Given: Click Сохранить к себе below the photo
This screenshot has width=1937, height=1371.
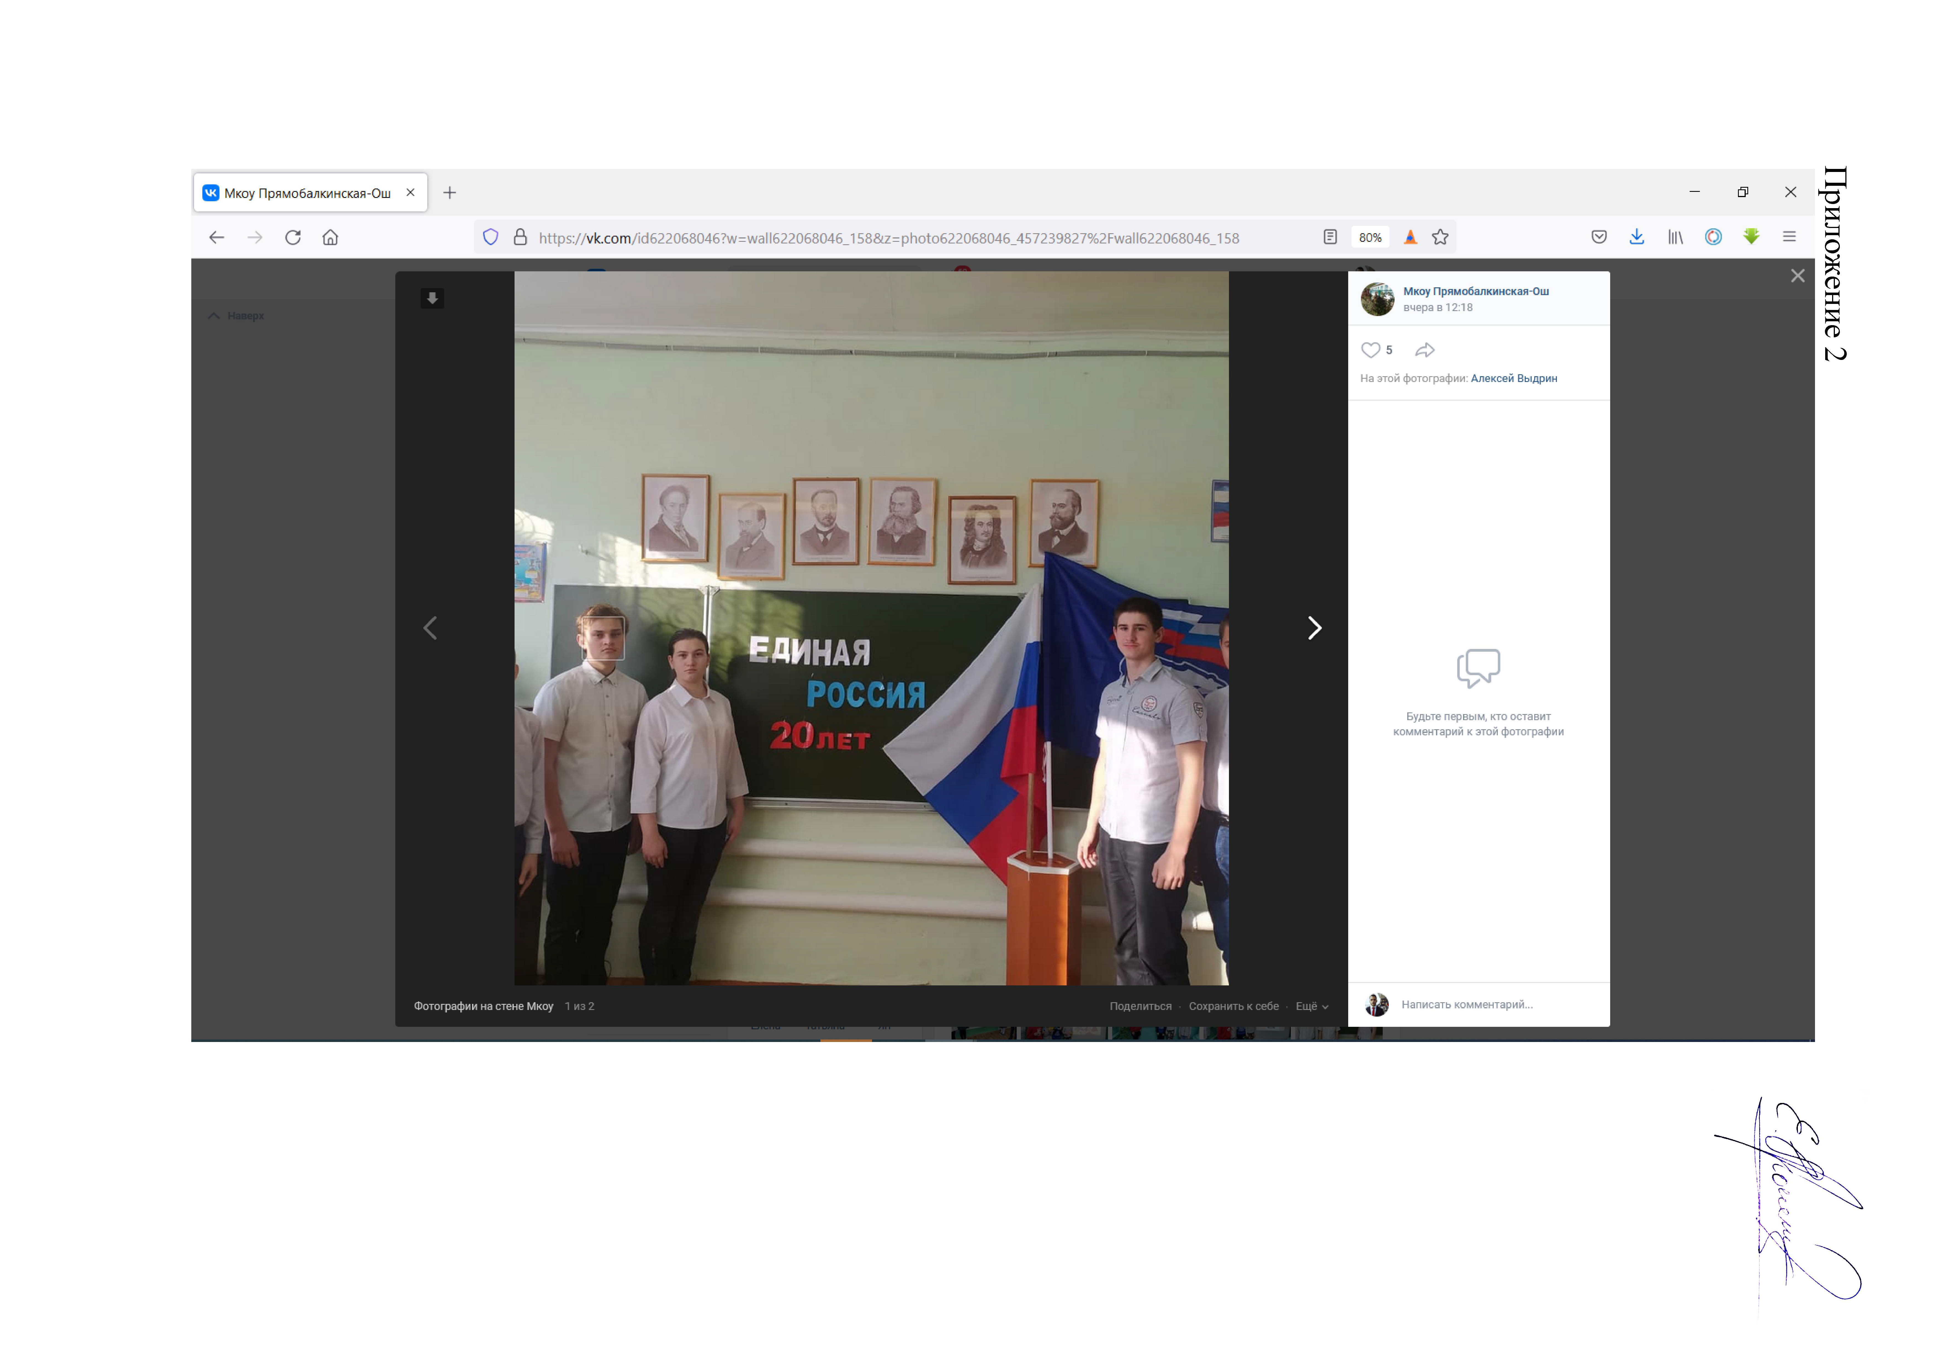Looking at the screenshot, I should coord(1234,1006).
